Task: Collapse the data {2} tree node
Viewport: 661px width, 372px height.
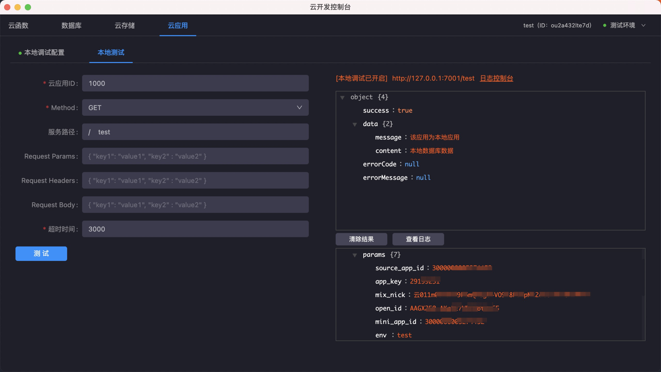Action: (355, 124)
